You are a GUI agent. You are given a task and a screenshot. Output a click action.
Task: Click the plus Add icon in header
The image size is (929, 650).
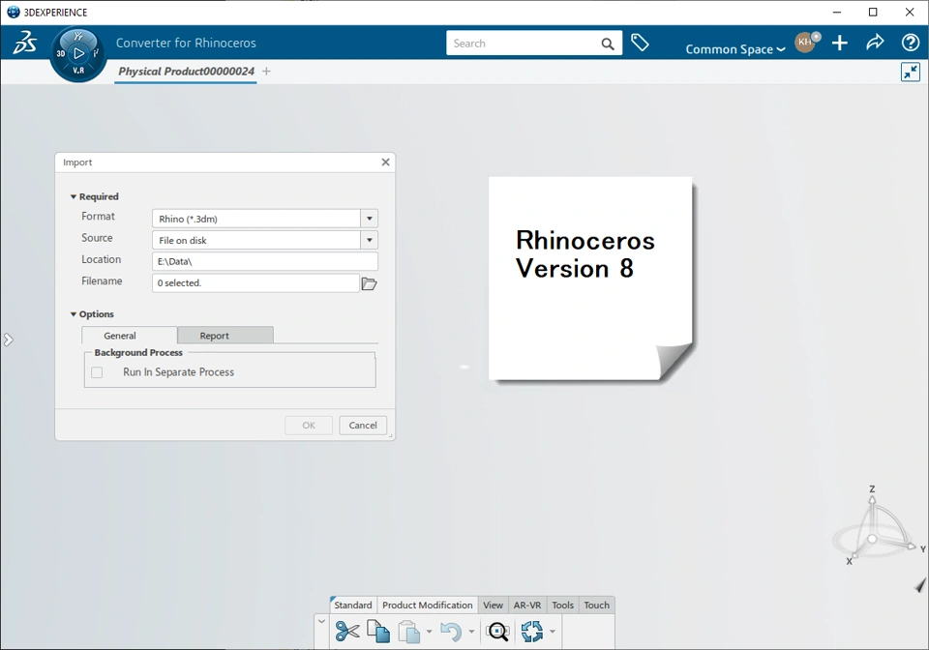pyautogui.click(x=840, y=43)
